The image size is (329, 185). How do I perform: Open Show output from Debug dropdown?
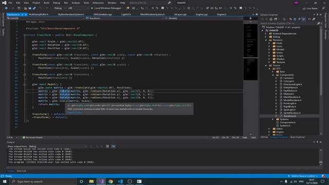pos(58,146)
